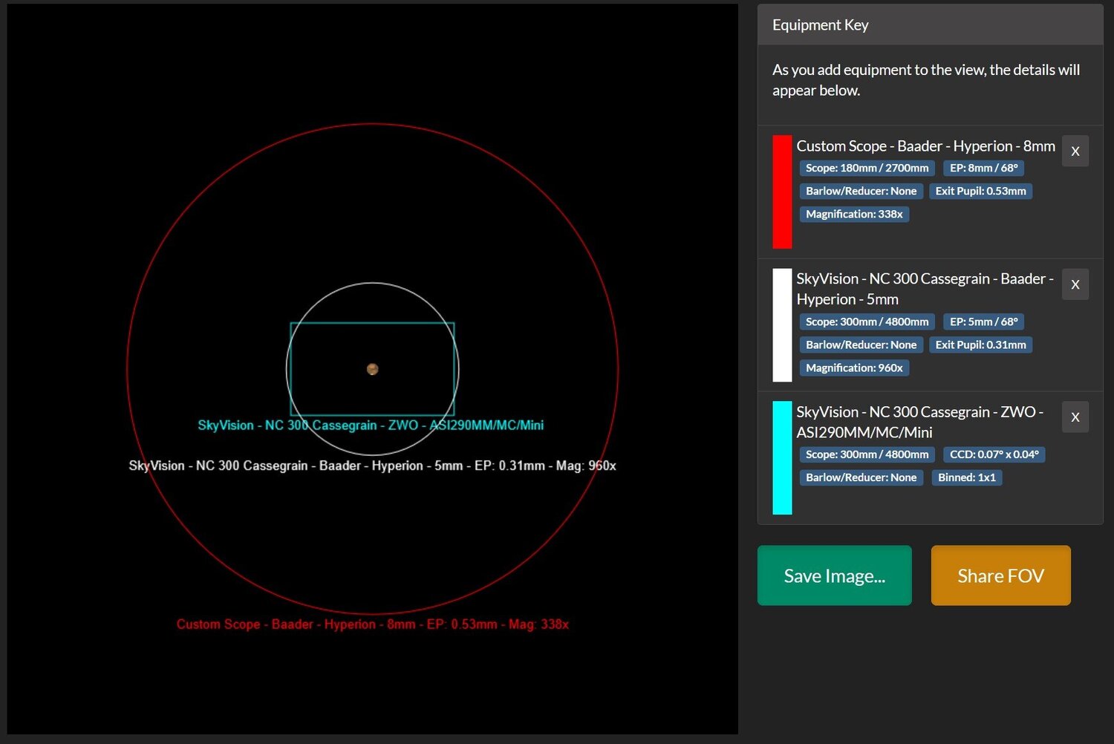The image size is (1114, 744).
Task: Click the 'Scope: 180mm / 2700mm' badge
Action: 867,169
